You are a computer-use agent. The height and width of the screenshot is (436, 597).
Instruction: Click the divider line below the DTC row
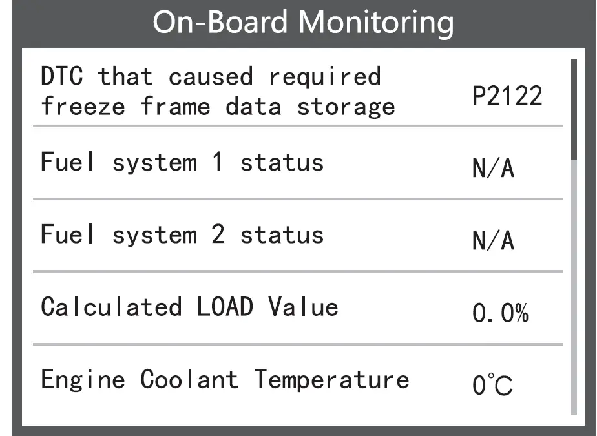pyautogui.click(x=298, y=126)
